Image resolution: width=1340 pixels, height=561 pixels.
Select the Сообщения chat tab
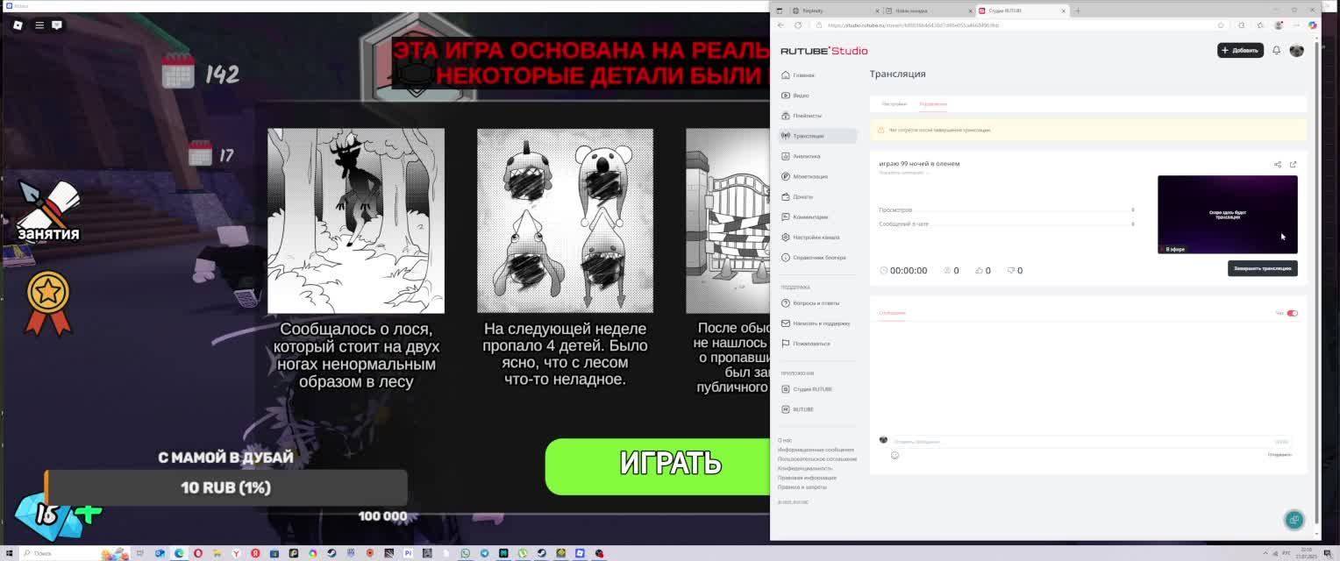point(892,313)
